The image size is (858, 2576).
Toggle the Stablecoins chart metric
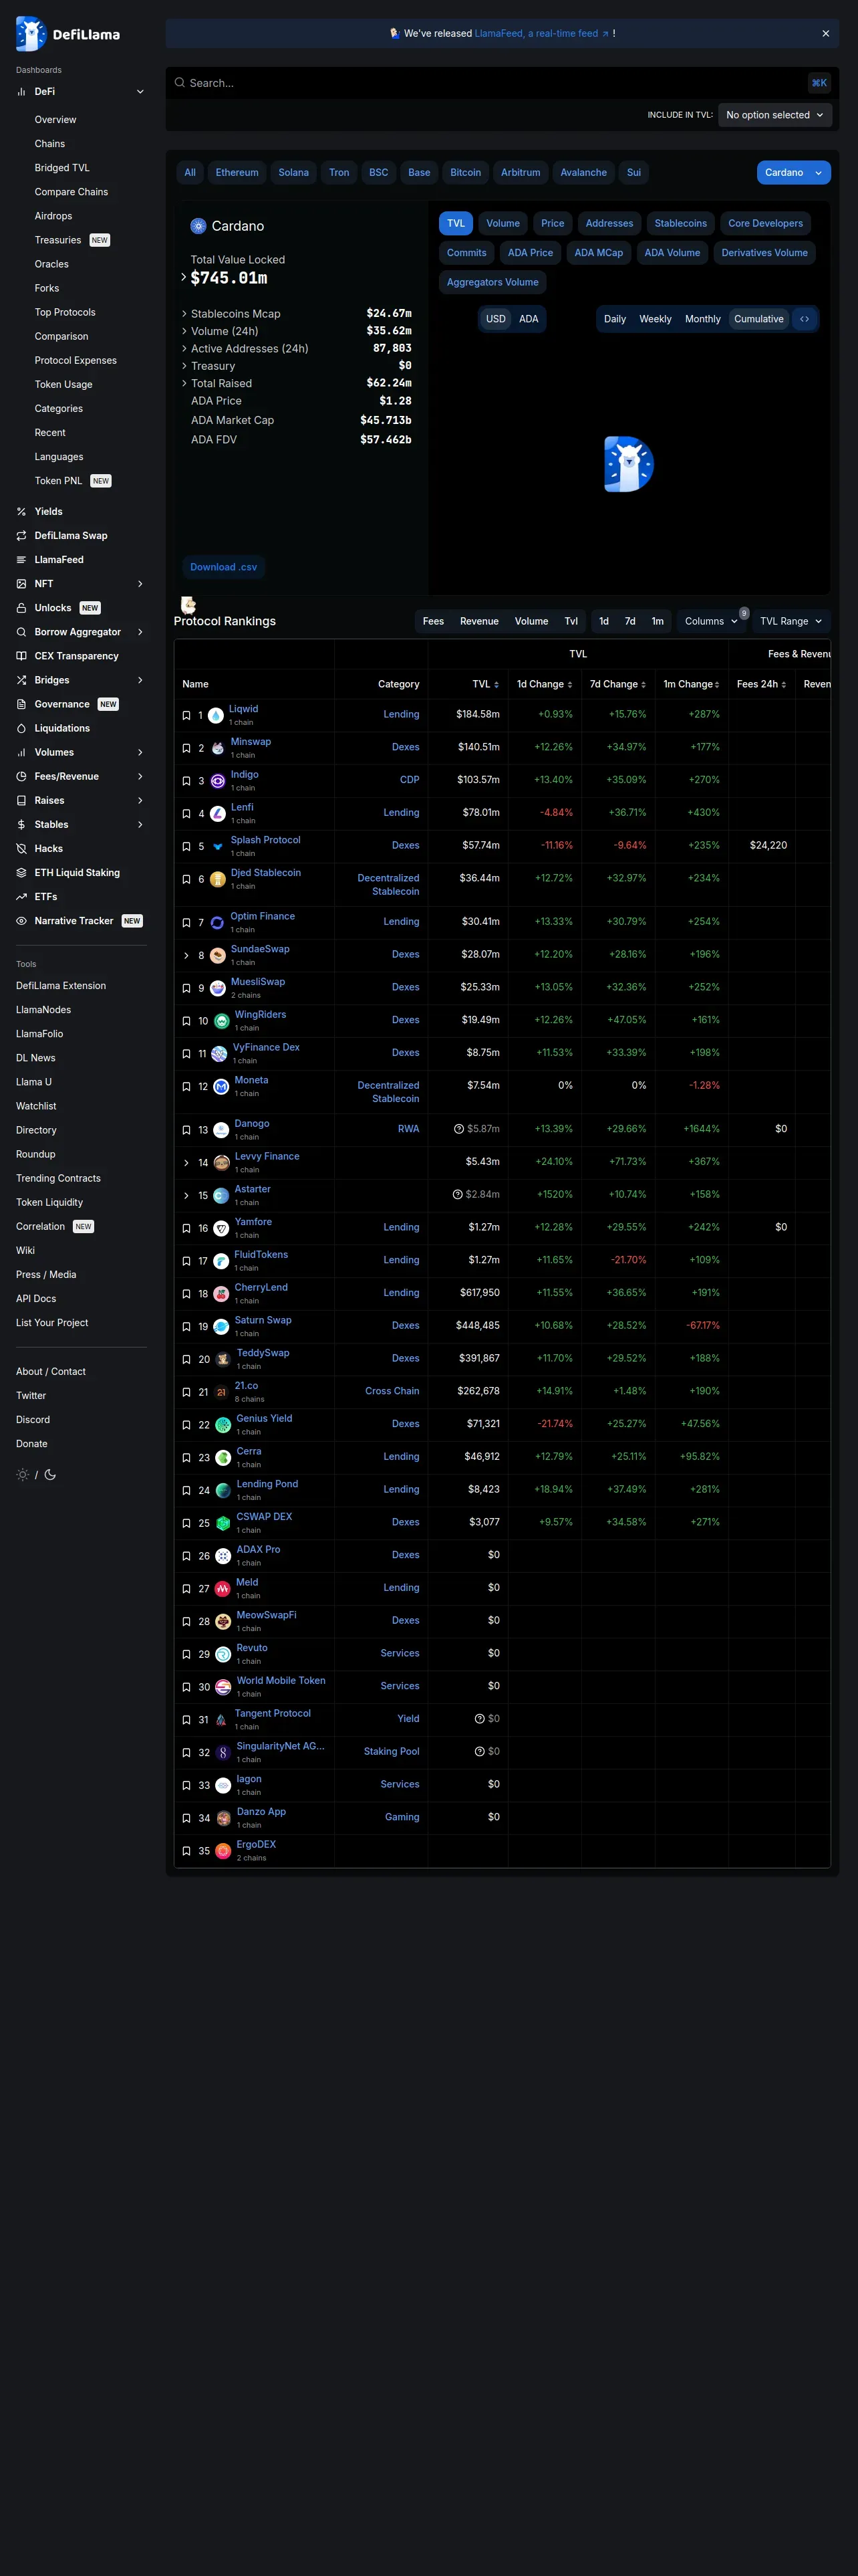tap(680, 223)
